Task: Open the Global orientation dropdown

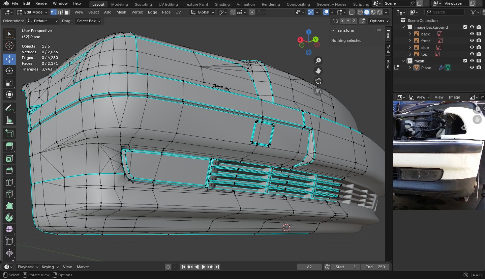Action: 203,12
